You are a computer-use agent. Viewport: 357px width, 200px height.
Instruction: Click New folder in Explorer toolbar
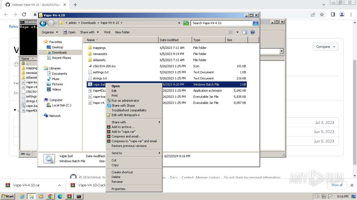tap(122, 32)
